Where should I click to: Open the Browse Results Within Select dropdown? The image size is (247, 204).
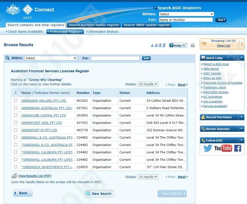[x=51, y=58]
